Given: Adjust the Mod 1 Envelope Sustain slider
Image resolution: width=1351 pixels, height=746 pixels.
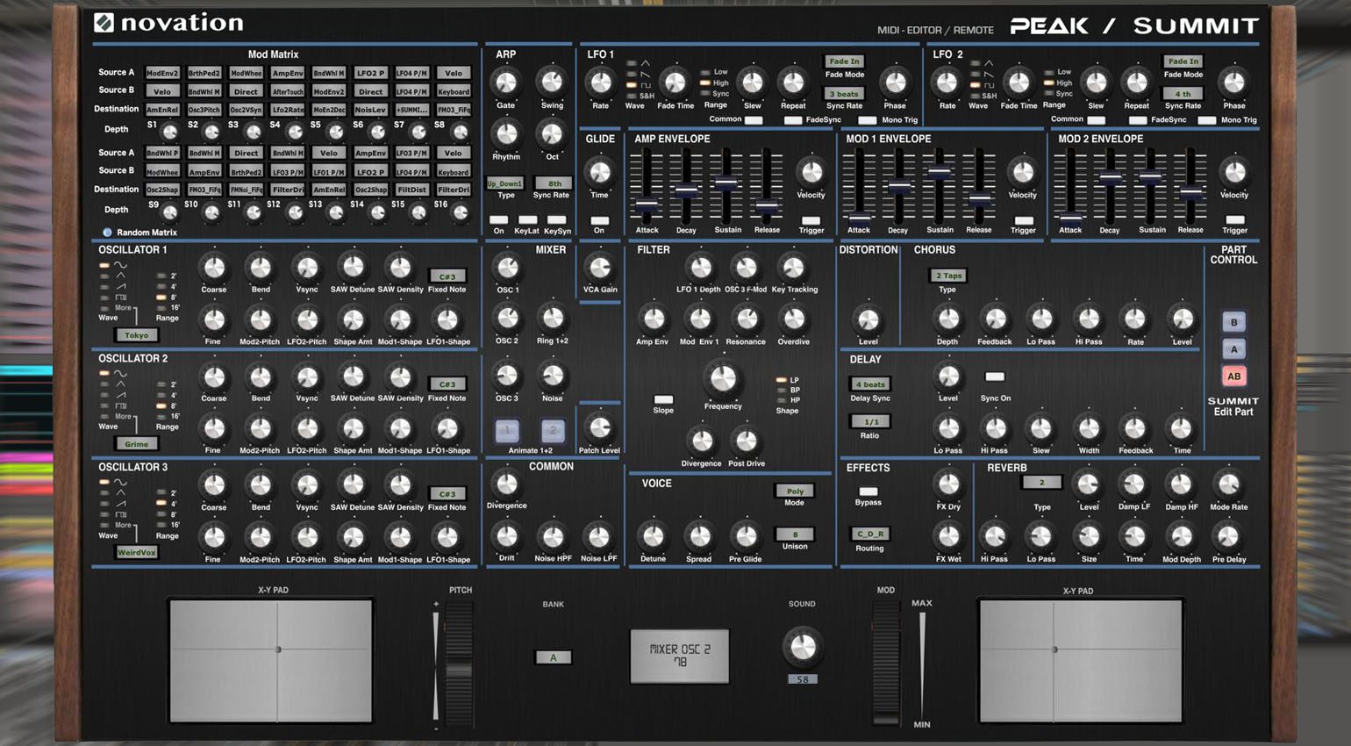Looking at the screenshot, I should click(x=940, y=172).
